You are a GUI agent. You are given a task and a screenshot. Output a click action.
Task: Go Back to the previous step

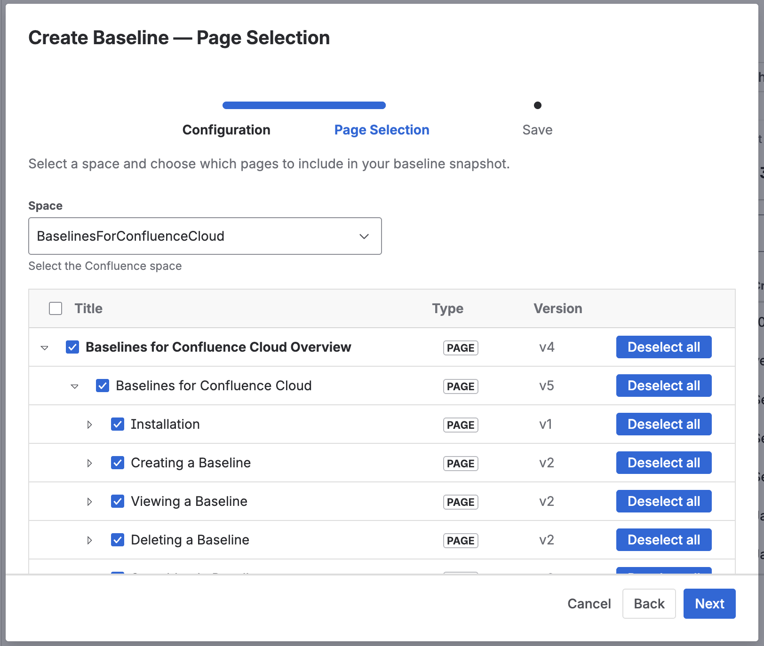point(649,604)
